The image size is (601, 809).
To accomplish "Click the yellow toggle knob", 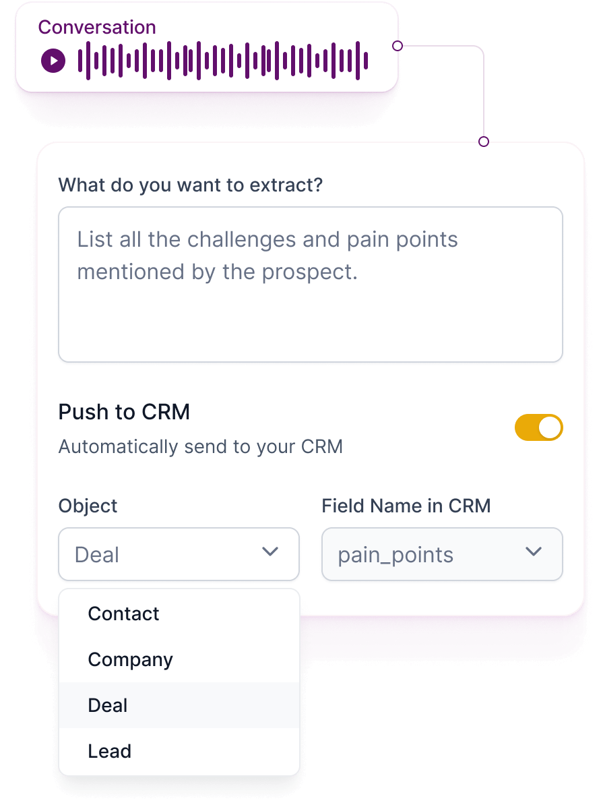I will click(x=550, y=427).
